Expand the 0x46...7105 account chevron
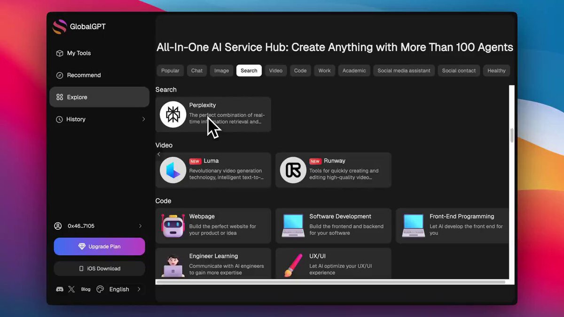 (140, 226)
